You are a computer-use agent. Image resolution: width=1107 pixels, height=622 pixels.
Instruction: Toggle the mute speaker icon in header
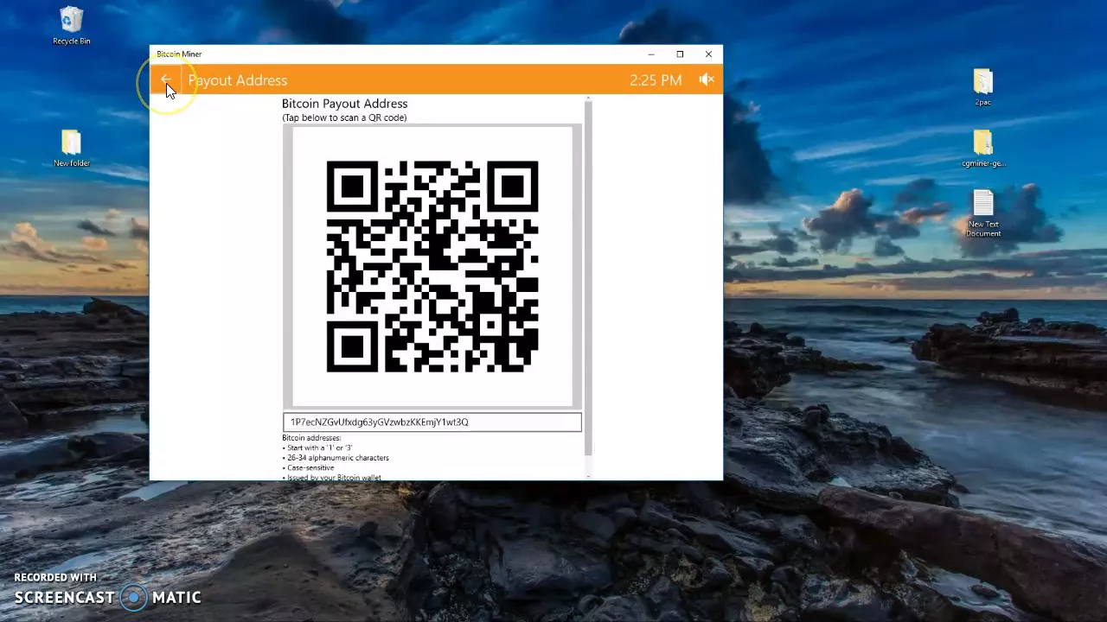[707, 79]
